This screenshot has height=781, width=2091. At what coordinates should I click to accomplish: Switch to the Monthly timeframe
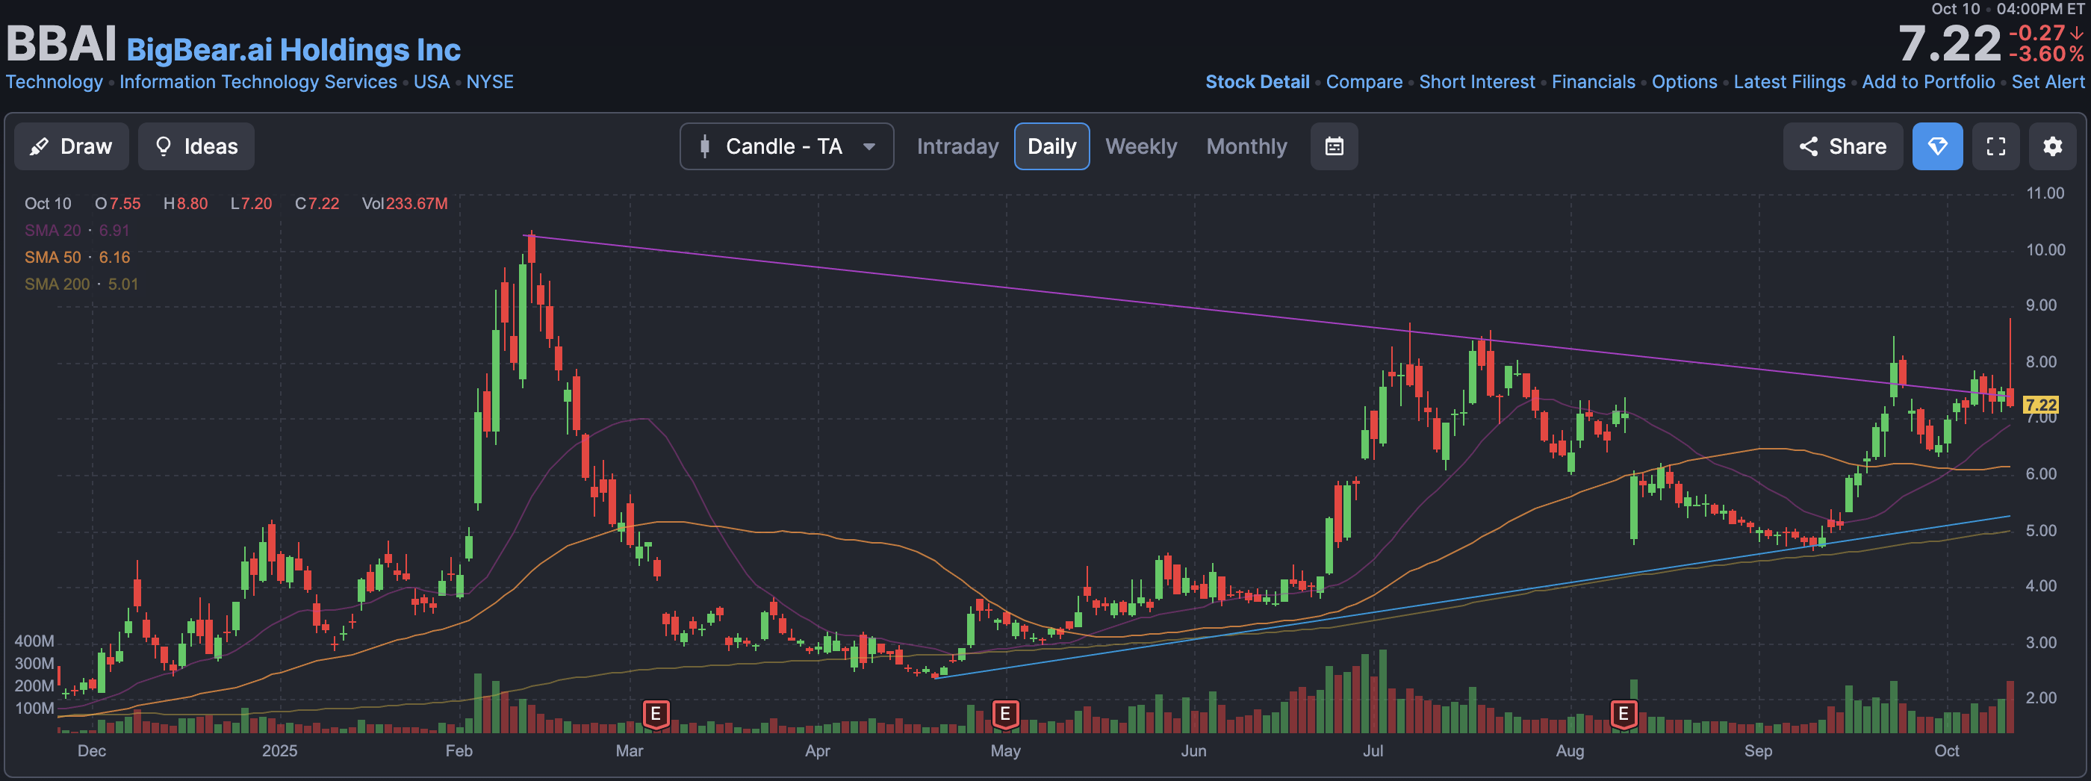point(1246,146)
